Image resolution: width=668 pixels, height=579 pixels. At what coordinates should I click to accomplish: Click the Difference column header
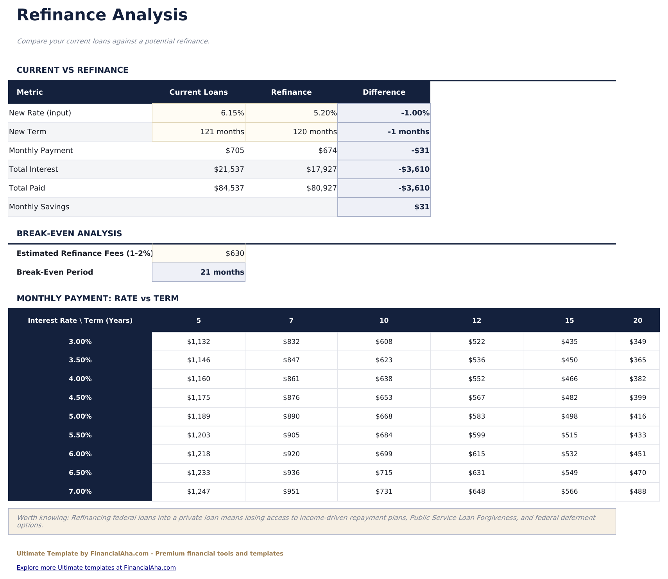384,92
